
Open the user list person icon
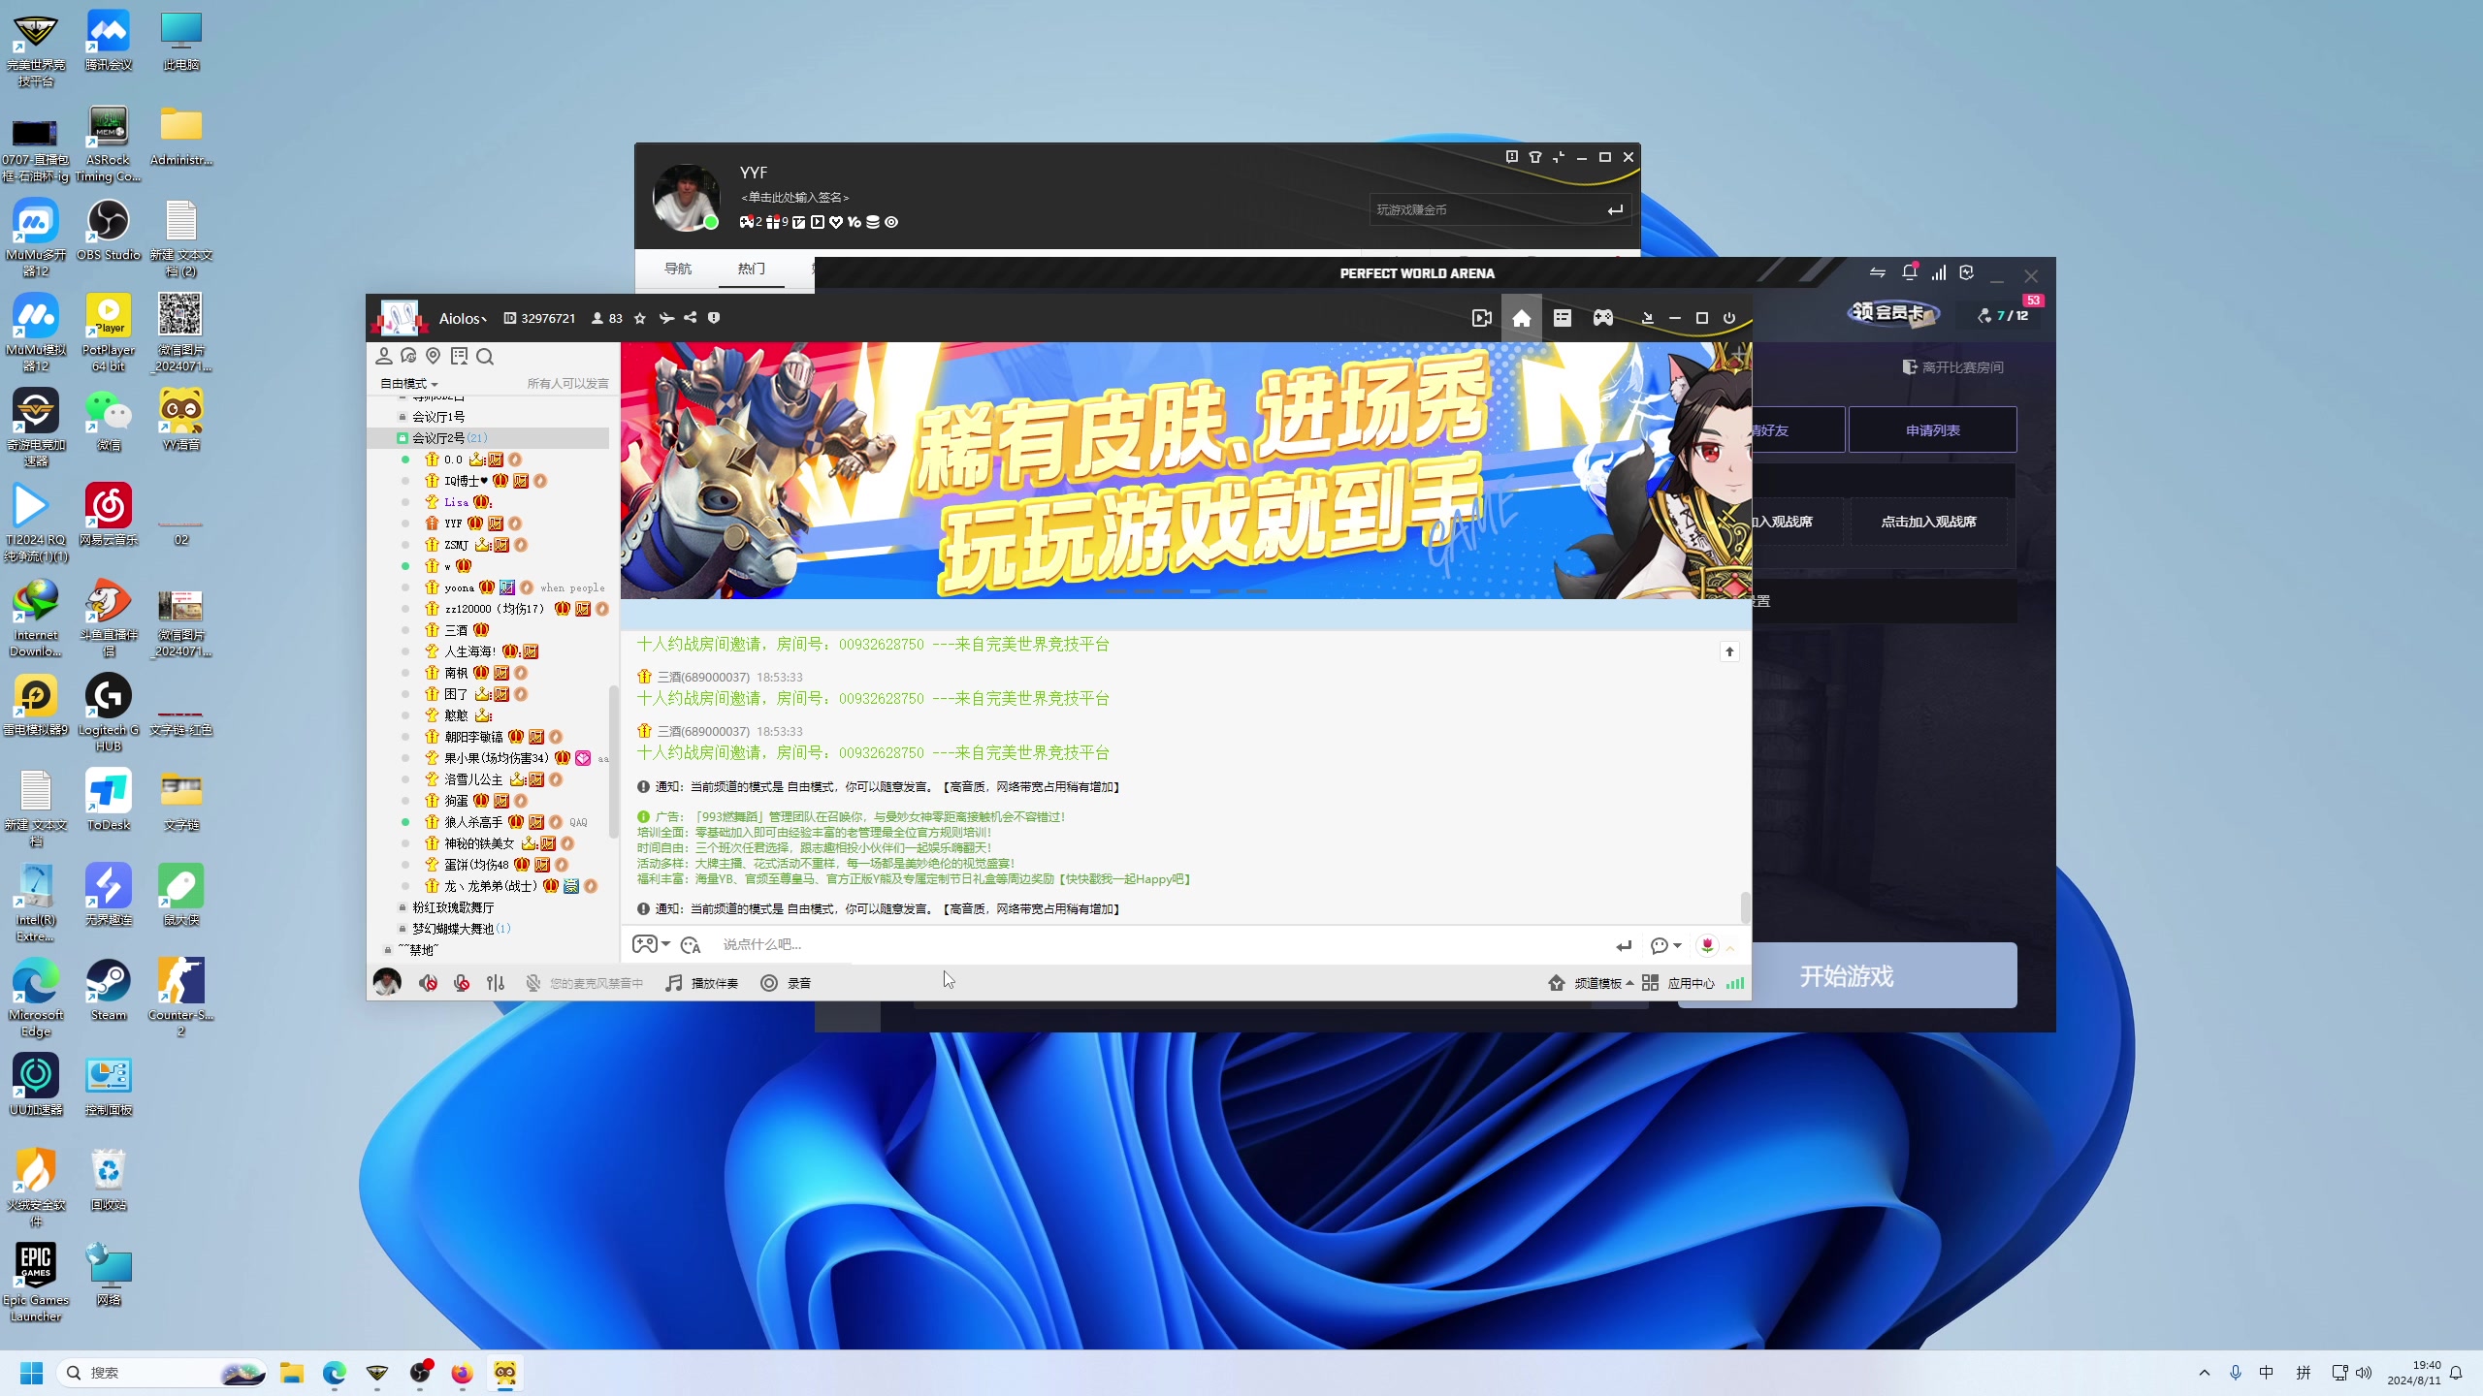coord(384,356)
